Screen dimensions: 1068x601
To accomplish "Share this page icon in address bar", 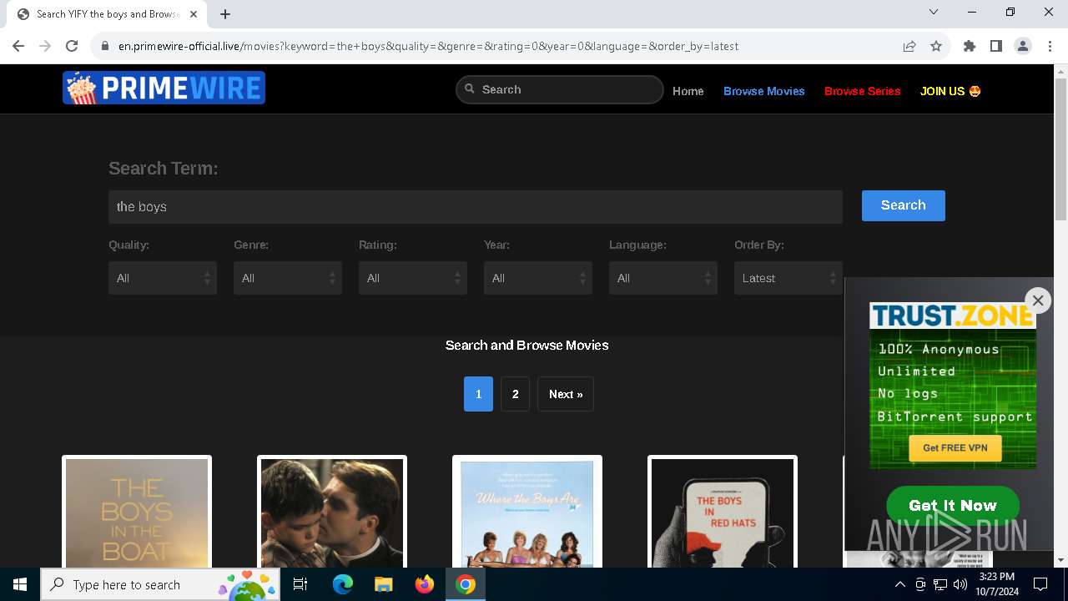I will click(x=909, y=46).
